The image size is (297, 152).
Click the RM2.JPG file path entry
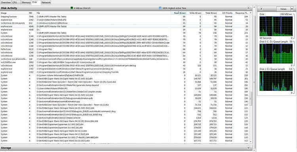(51, 20)
